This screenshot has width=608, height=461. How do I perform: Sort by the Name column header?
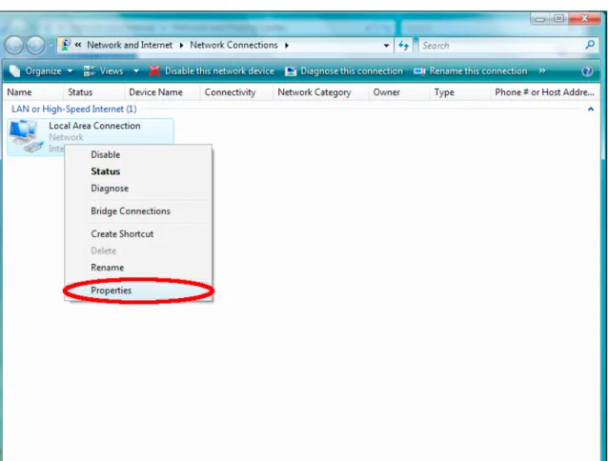tap(33, 92)
